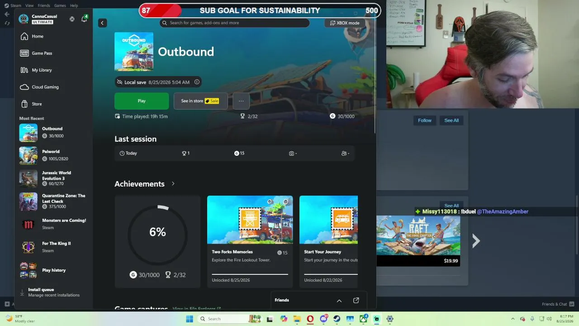
Task: Open the Friends menu in Steam
Action: 44,5
